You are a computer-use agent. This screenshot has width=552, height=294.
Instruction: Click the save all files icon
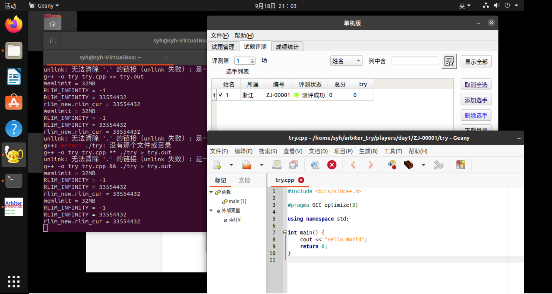point(293,165)
